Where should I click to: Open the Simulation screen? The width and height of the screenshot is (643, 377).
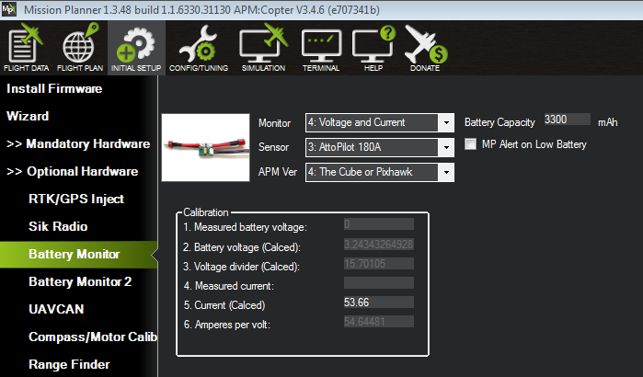coord(263,49)
